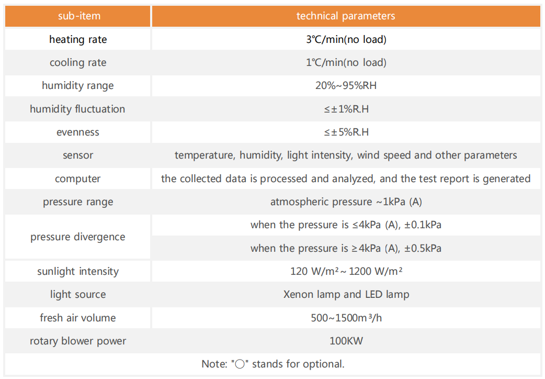The image size is (545, 379).
Task: Click the 3℃/min(no load) value cell
Action: click(x=346, y=39)
